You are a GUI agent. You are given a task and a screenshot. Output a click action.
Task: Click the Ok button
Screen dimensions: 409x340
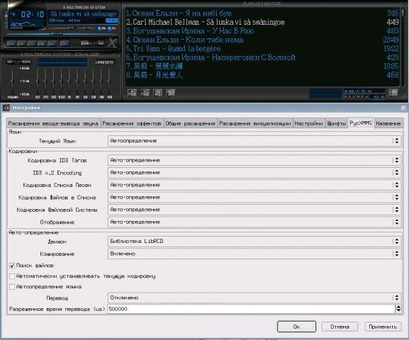tap(296, 327)
